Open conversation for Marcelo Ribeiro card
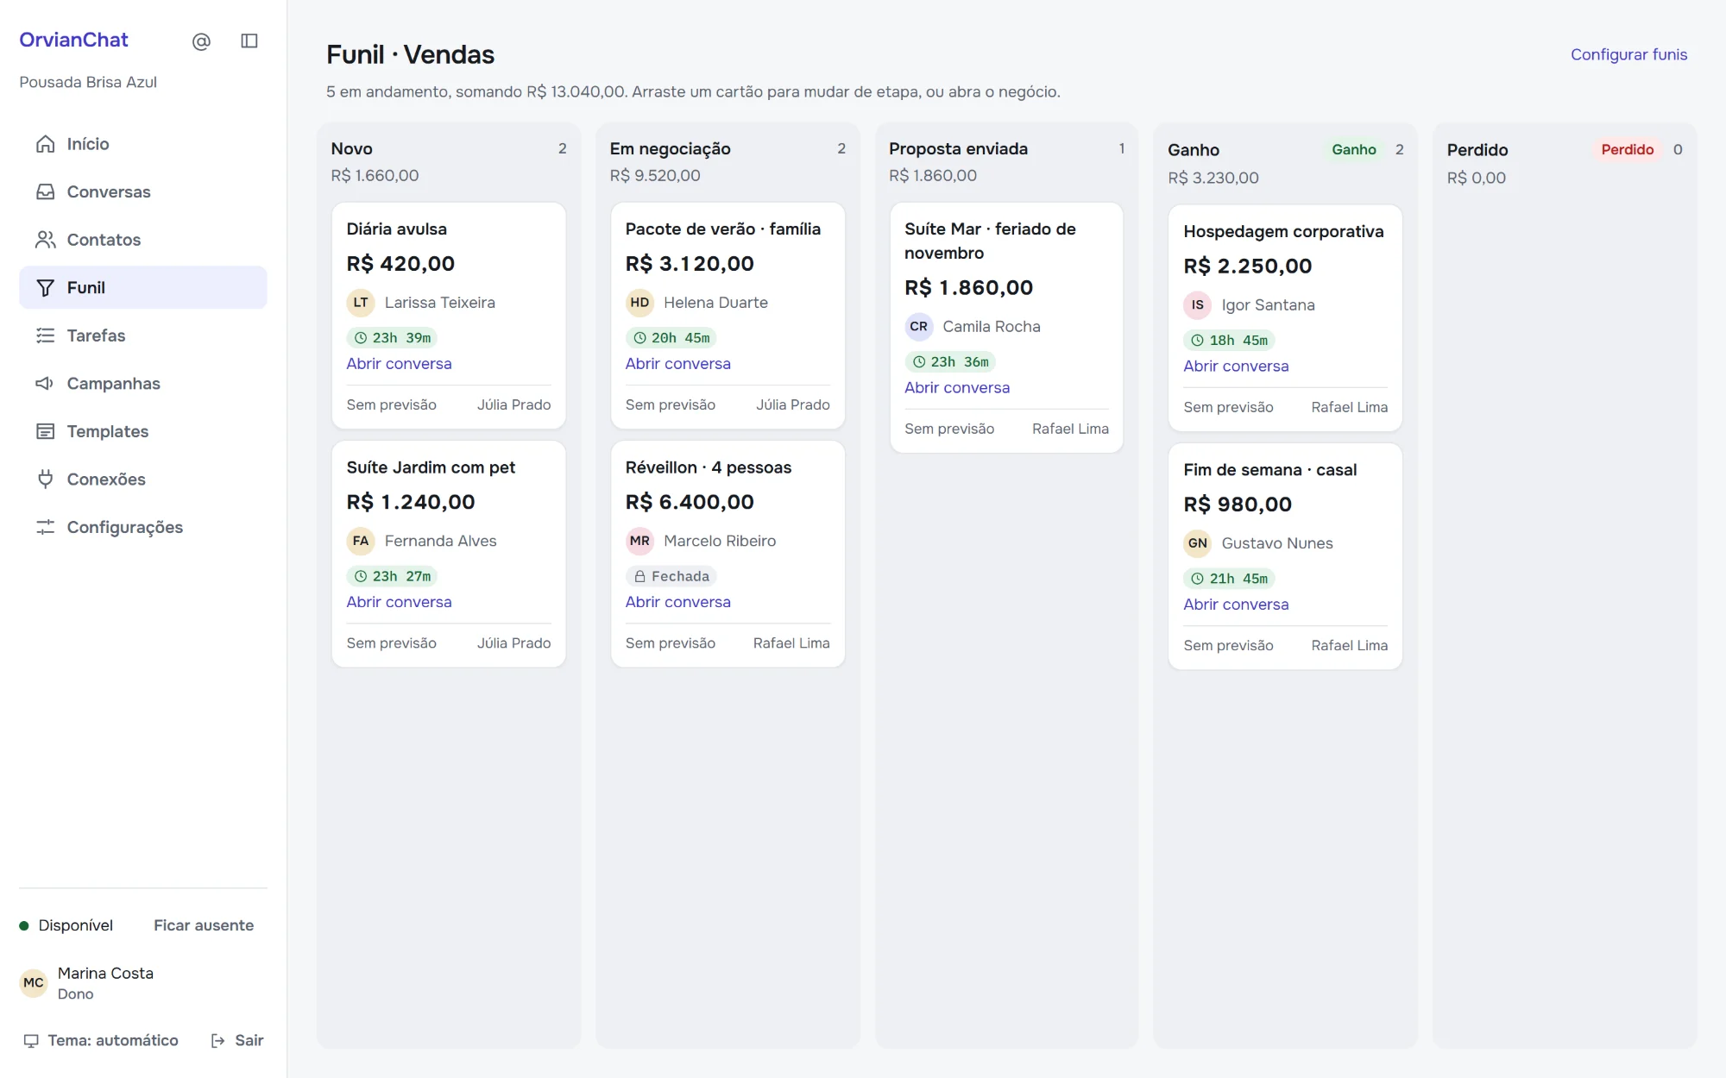The width and height of the screenshot is (1726, 1078). click(x=677, y=602)
